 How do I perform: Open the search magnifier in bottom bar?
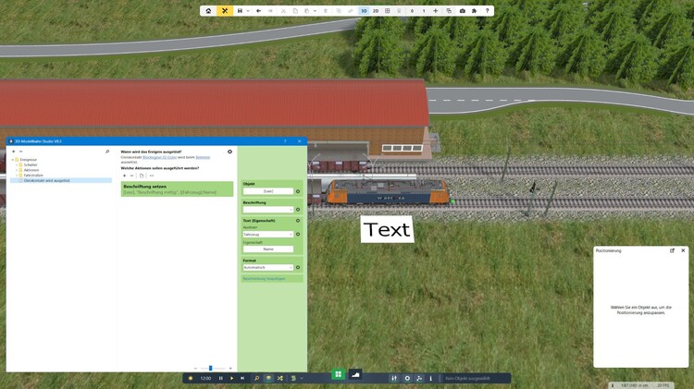256,379
